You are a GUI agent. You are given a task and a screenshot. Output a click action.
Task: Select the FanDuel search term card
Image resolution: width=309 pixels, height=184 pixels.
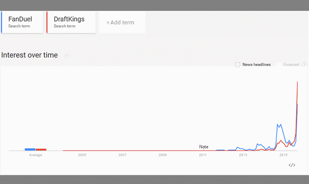click(x=22, y=22)
